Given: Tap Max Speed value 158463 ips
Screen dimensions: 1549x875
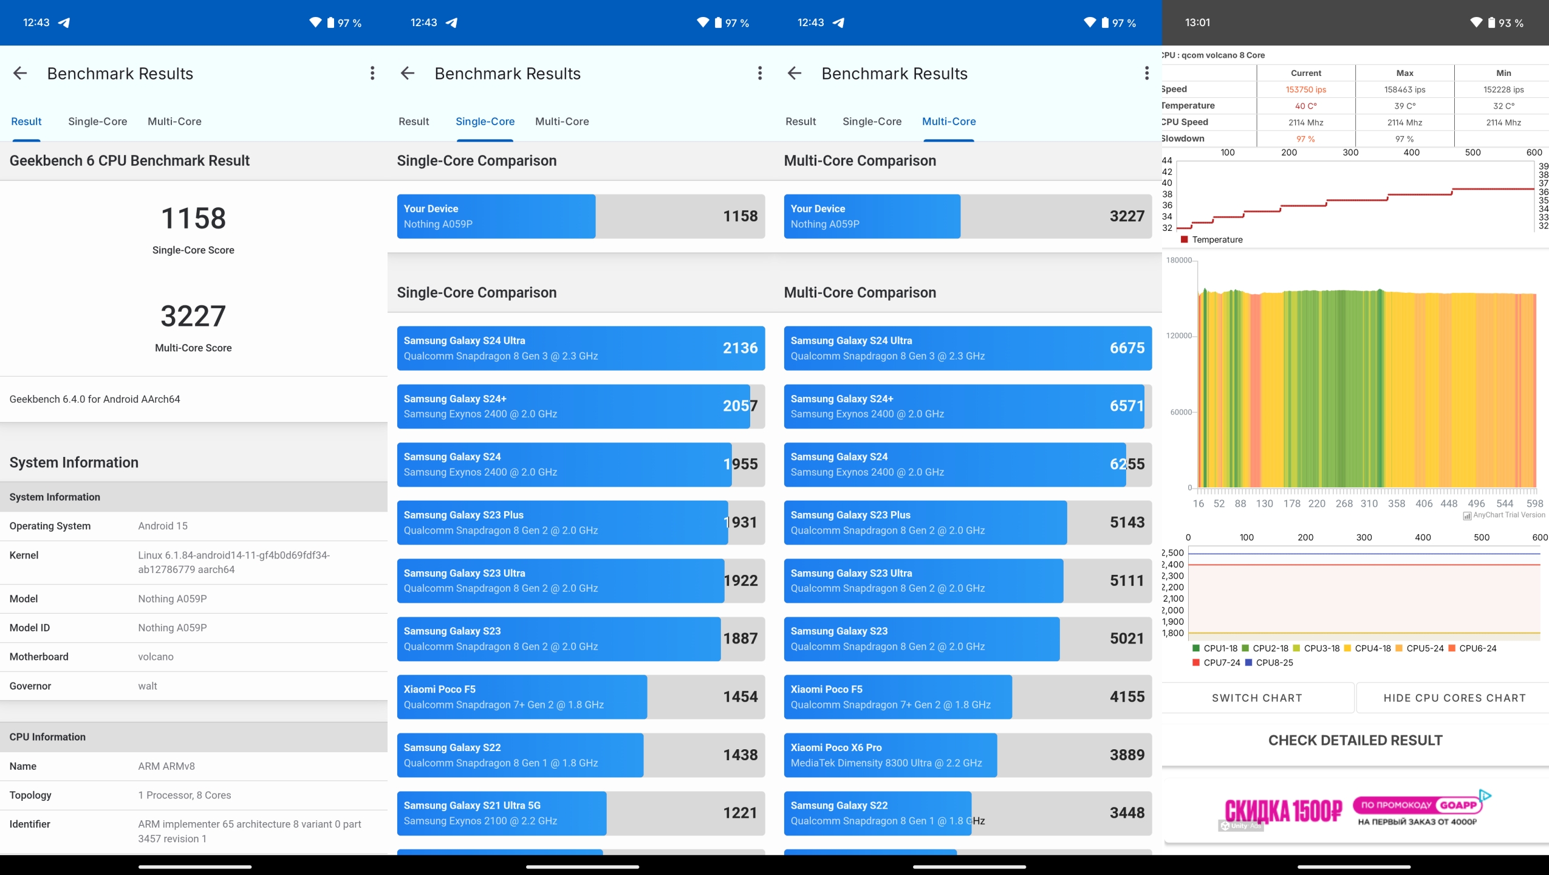Looking at the screenshot, I should tap(1404, 89).
